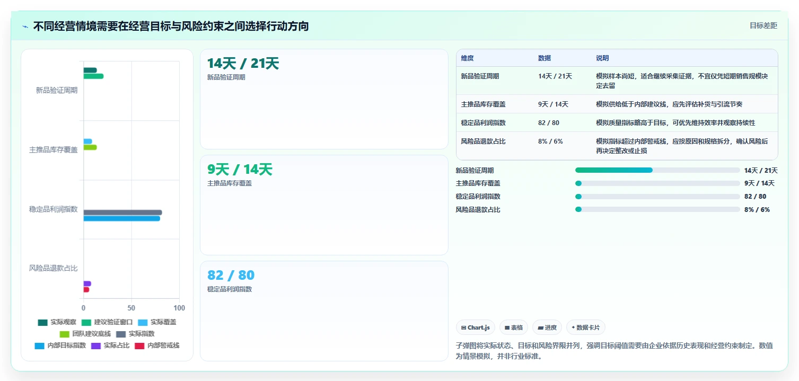The height and width of the screenshot is (381, 799).
Task: Click the 82 / 80 data card
Action: pos(324,311)
